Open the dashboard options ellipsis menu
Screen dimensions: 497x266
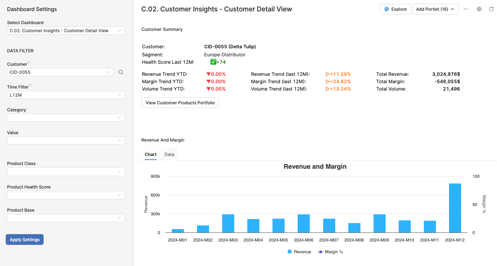(466, 9)
